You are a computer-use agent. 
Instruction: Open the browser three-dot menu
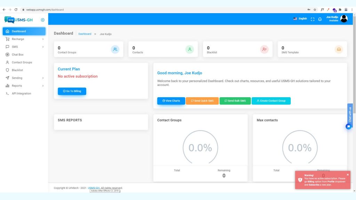tap(352, 9)
